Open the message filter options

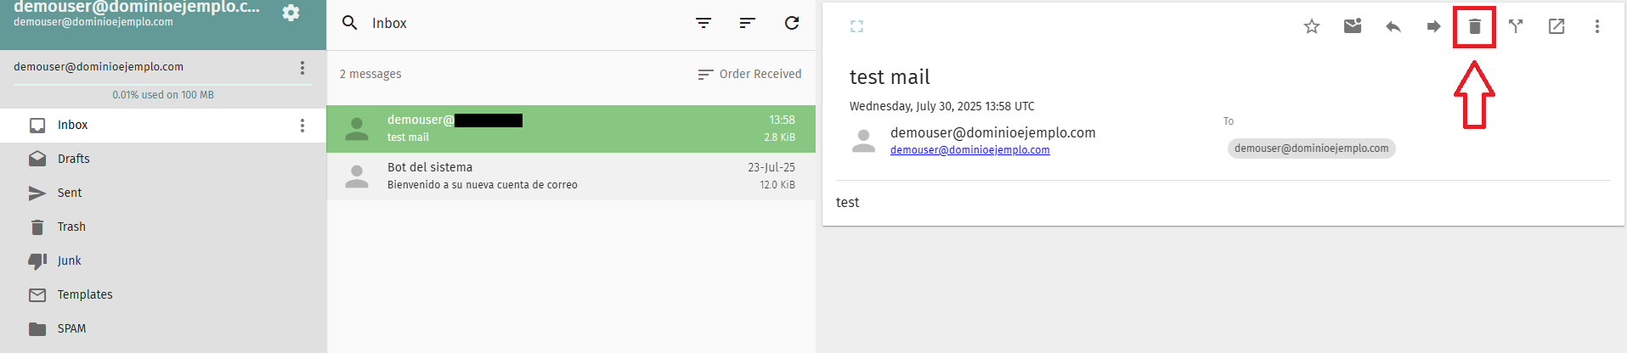pos(703,23)
